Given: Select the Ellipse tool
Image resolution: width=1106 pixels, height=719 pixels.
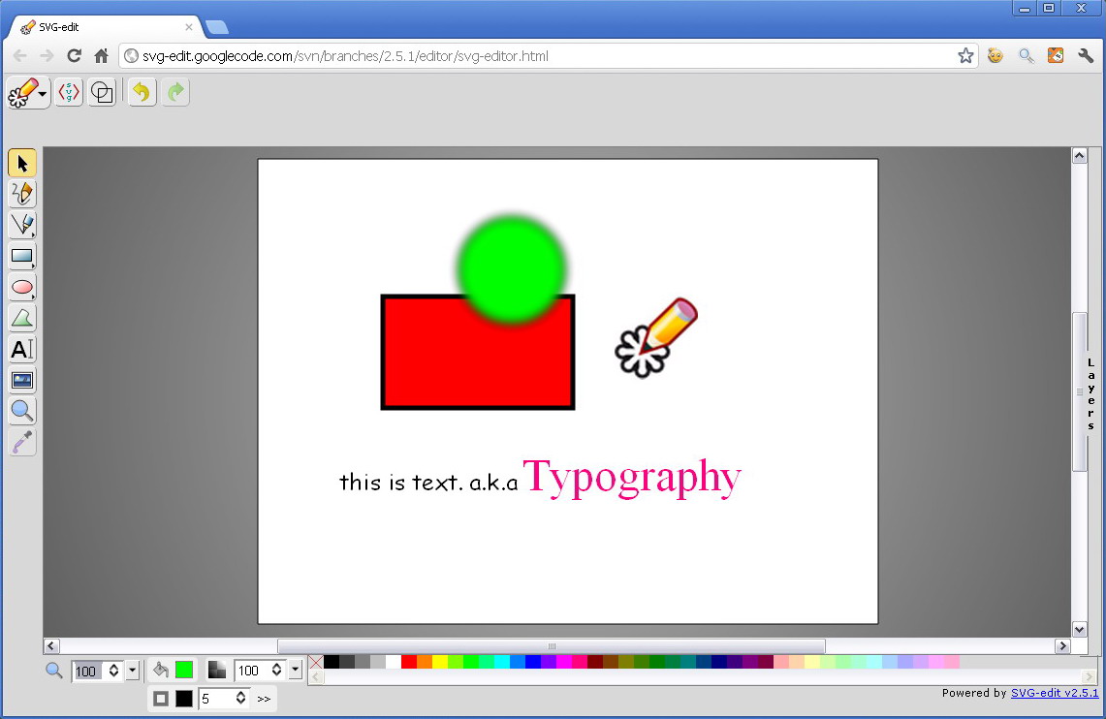Looking at the screenshot, I should click(x=21, y=287).
